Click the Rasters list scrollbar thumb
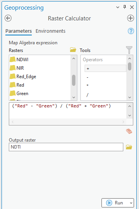 [x=74, y=80]
